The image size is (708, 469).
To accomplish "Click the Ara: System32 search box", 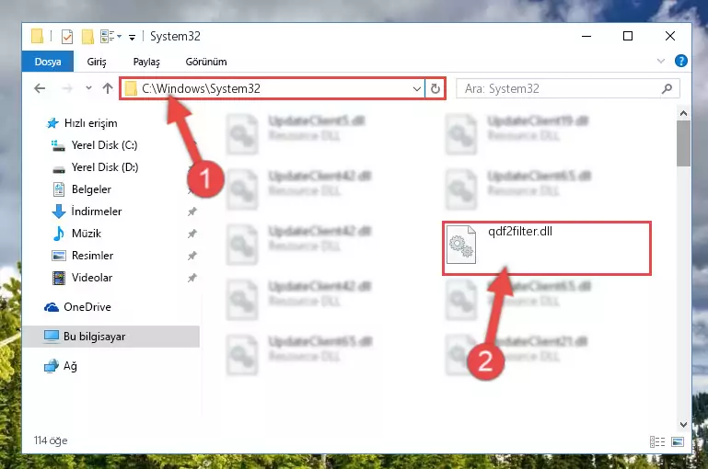I will [x=567, y=89].
